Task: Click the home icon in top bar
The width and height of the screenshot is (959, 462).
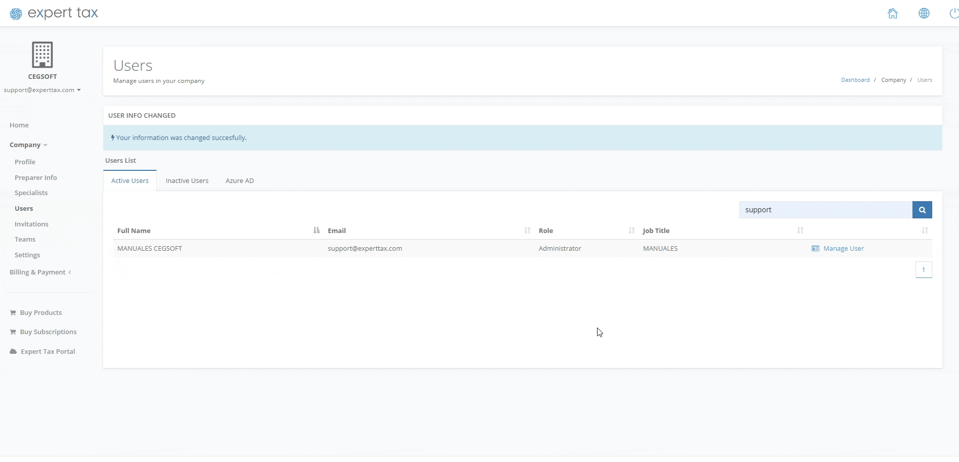Action: [892, 14]
